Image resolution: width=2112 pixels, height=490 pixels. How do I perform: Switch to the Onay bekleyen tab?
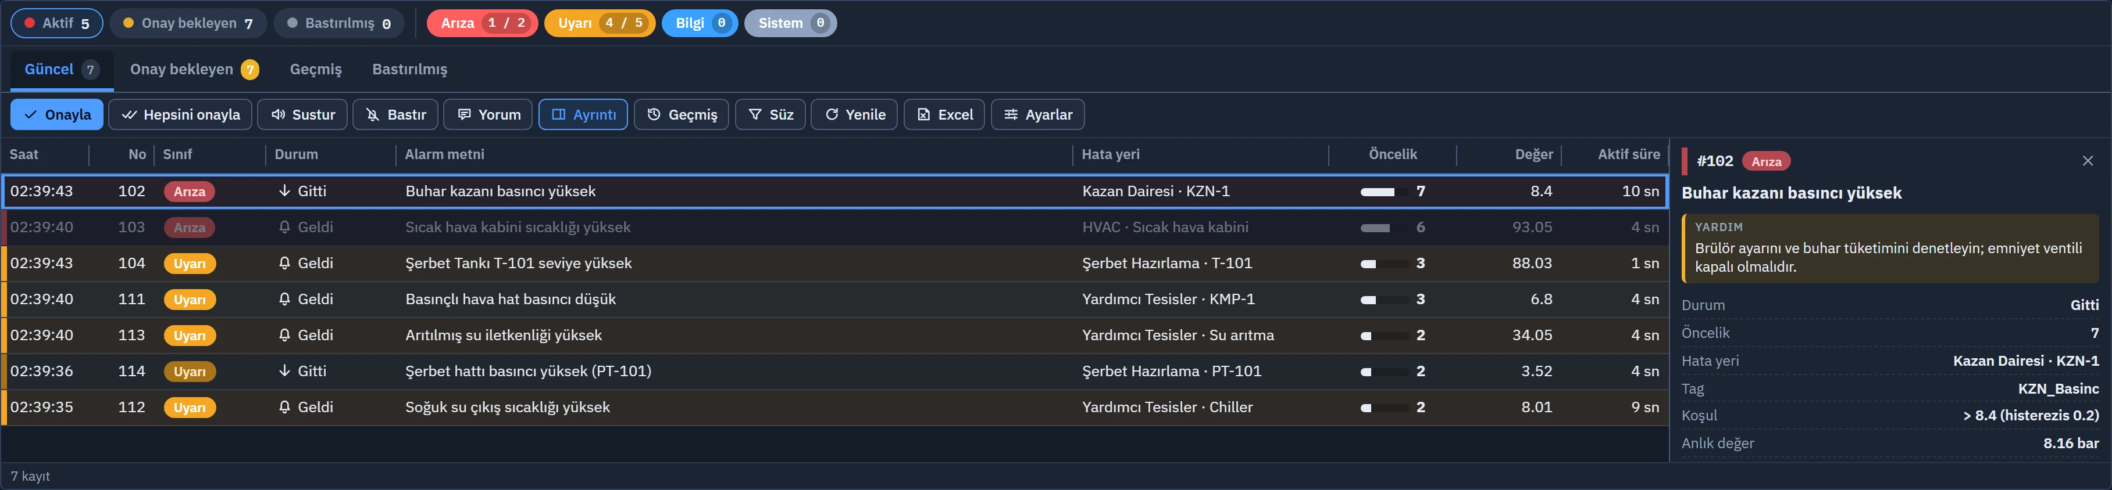point(194,70)
